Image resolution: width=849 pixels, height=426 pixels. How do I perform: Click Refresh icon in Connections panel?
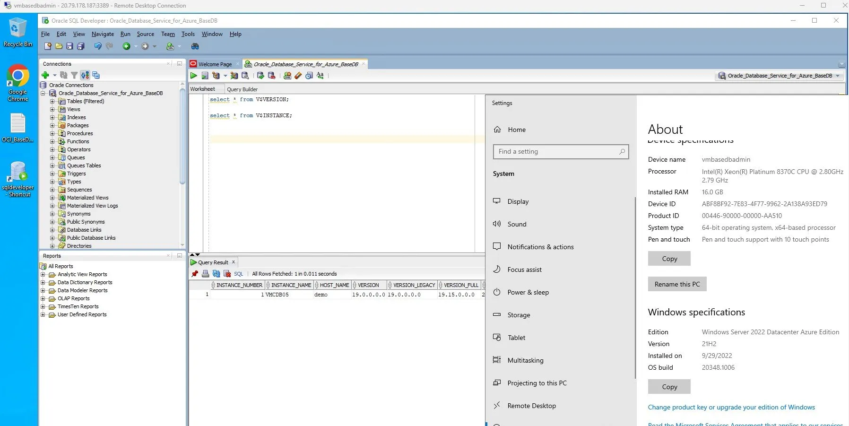[x=64, y=75]
